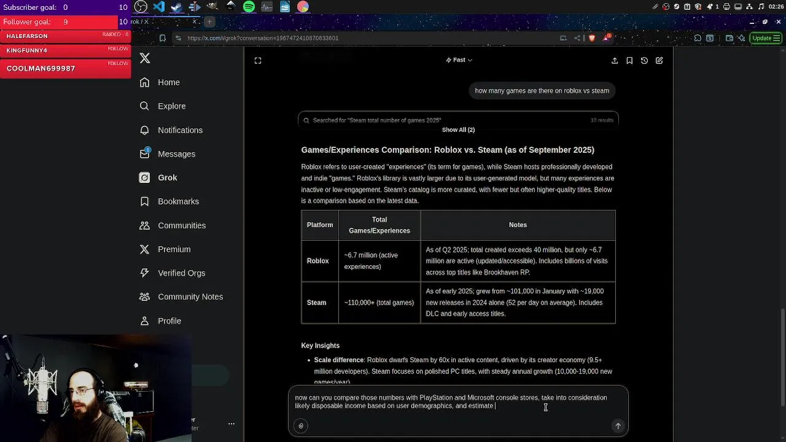The width and height of the screenshot is (786, 442).
Task: Open Brave wallet icon in toolbar
Action: [x=729, y=38]
